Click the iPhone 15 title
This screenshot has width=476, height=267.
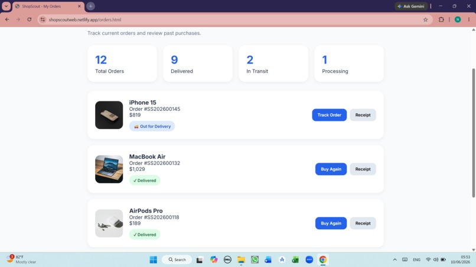(143, 103)
